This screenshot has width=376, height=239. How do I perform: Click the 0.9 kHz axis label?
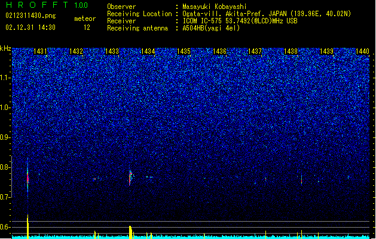coord(5,137)
